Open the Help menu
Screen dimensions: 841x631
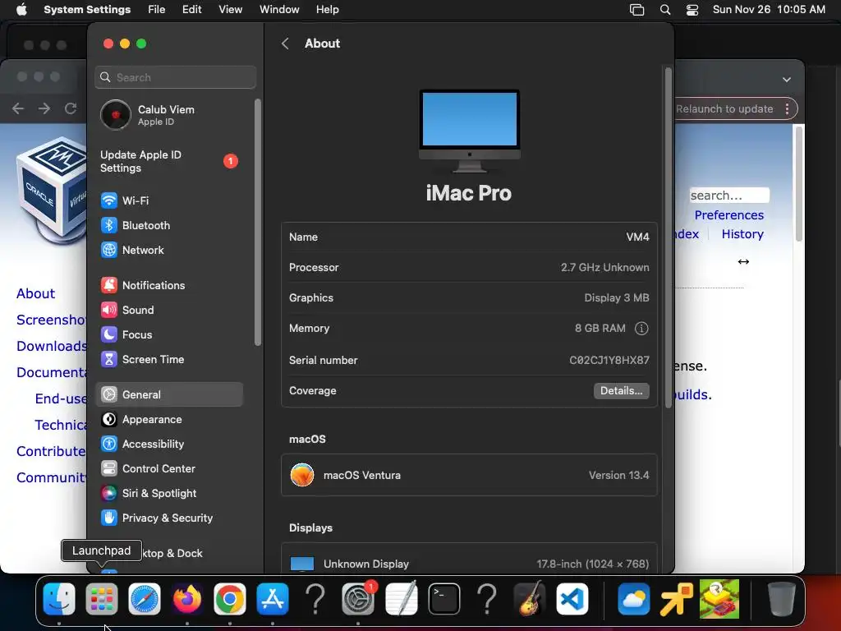coord(327,10)
